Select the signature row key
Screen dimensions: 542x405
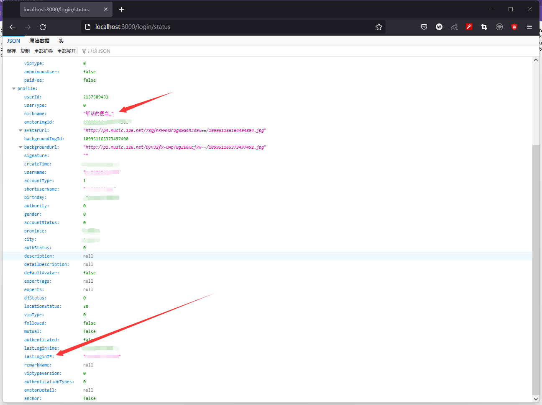pyautogui.click(x=37, y=156)
